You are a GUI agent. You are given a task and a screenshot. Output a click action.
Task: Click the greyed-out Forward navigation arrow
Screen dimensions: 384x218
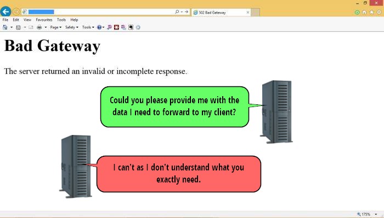point(16,11)
